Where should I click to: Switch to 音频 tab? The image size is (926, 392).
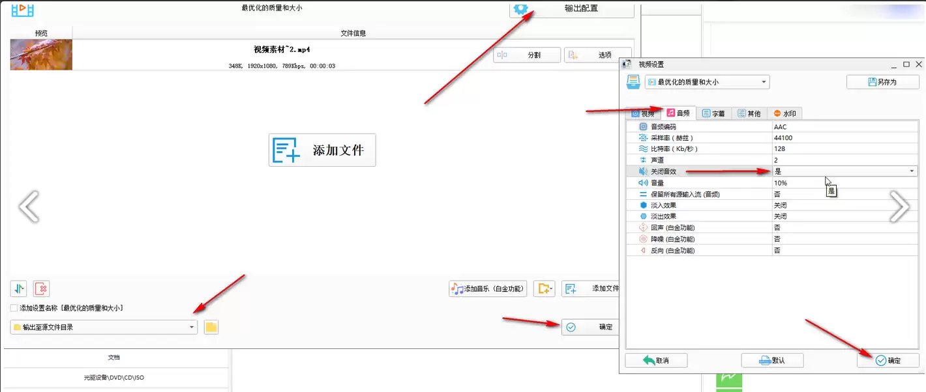point(679,113)
